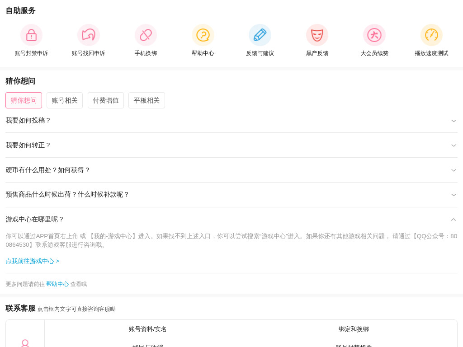The image size is (463, 347).
Task: Click the 手机换绑 label
Action: [x=146, y=53]
